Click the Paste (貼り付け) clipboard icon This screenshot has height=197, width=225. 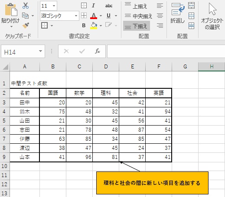(11, 10)
